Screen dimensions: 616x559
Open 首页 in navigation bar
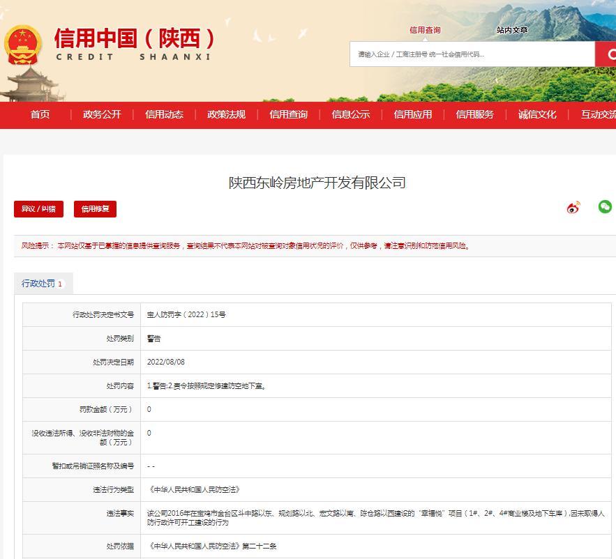pos(40,114)
